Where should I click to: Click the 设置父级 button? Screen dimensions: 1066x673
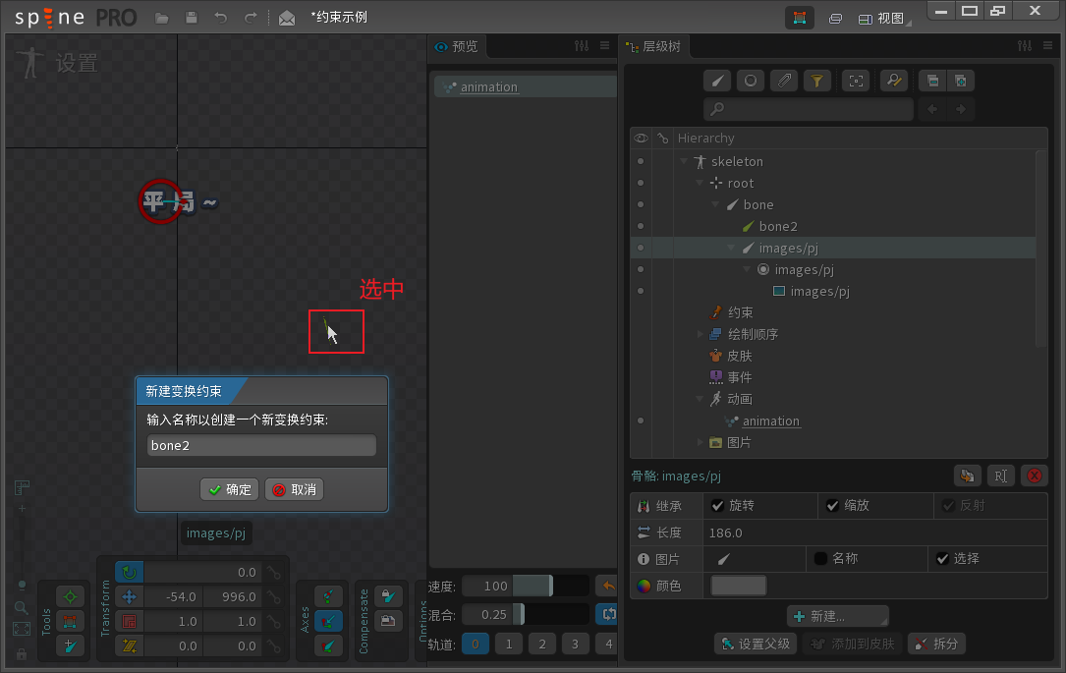(756, 644)
